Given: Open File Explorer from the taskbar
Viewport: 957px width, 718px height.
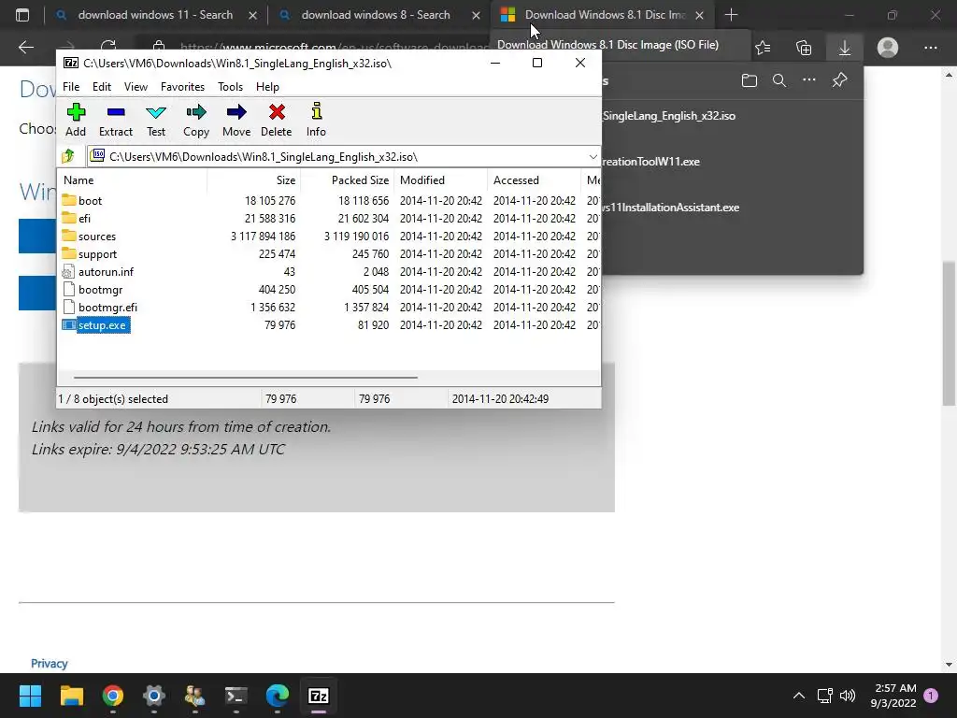Looking at the screenshot, I should [x=71, y=696].
